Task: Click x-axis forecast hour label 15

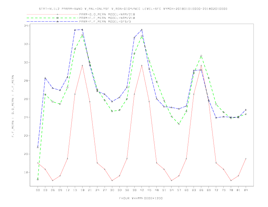Action: 75,190
